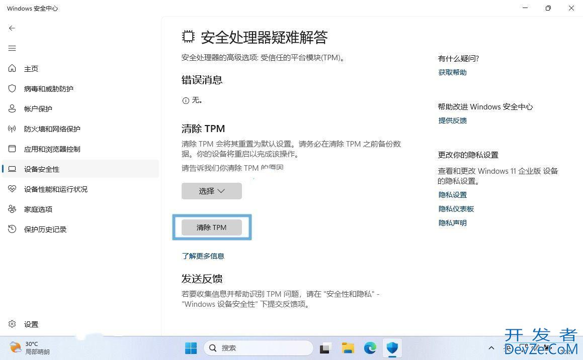Screen dimensions: 583x360
Task: Click the chip icon beside page title
Action: [188, 36]
